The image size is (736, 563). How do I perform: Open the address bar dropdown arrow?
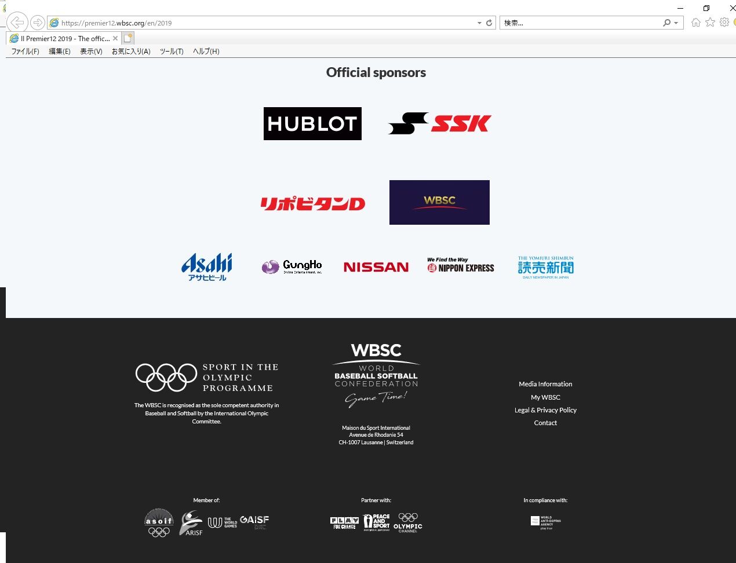coord(479,23)
